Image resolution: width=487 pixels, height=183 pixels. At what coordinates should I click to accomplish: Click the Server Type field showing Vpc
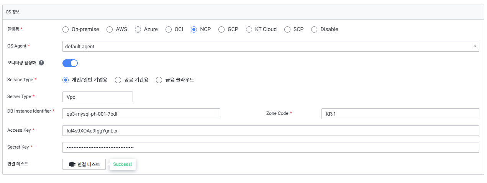pyautogui.click(x=97, y=97)
